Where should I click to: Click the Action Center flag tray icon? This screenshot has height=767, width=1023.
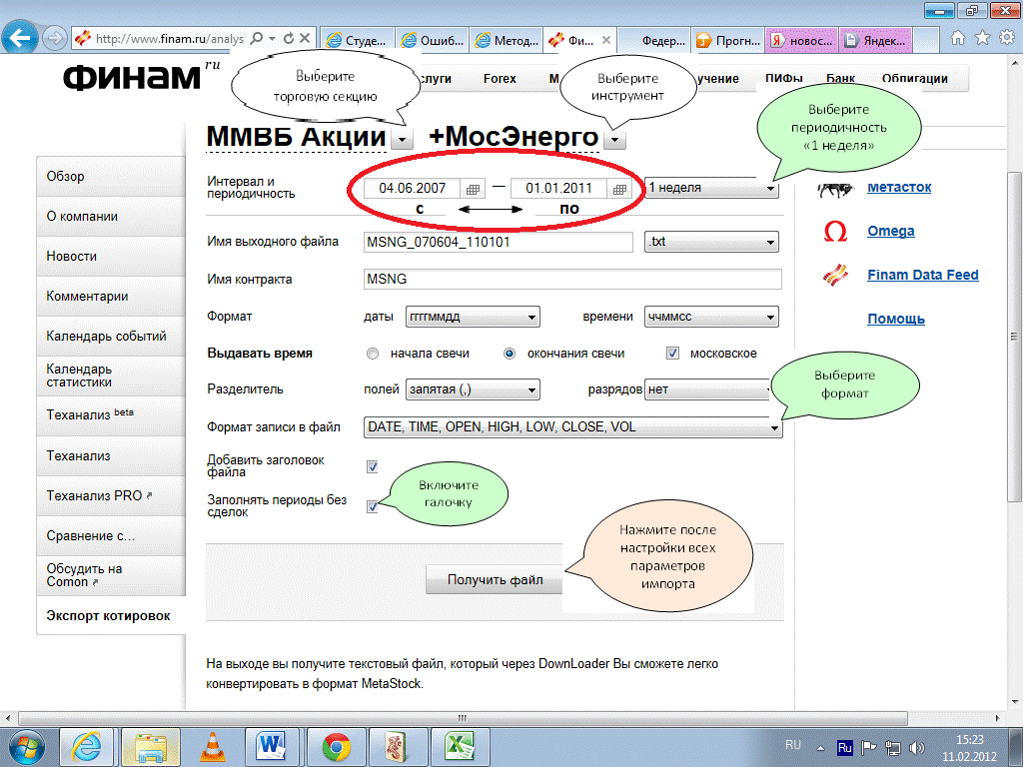point(868,747)
